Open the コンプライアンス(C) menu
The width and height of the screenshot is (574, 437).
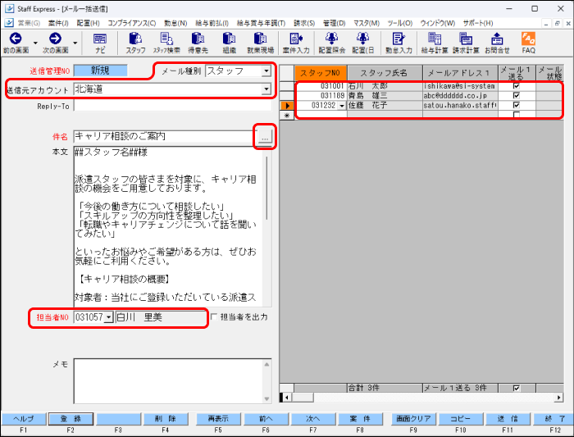pyautogui.click(x=132, y=23)
